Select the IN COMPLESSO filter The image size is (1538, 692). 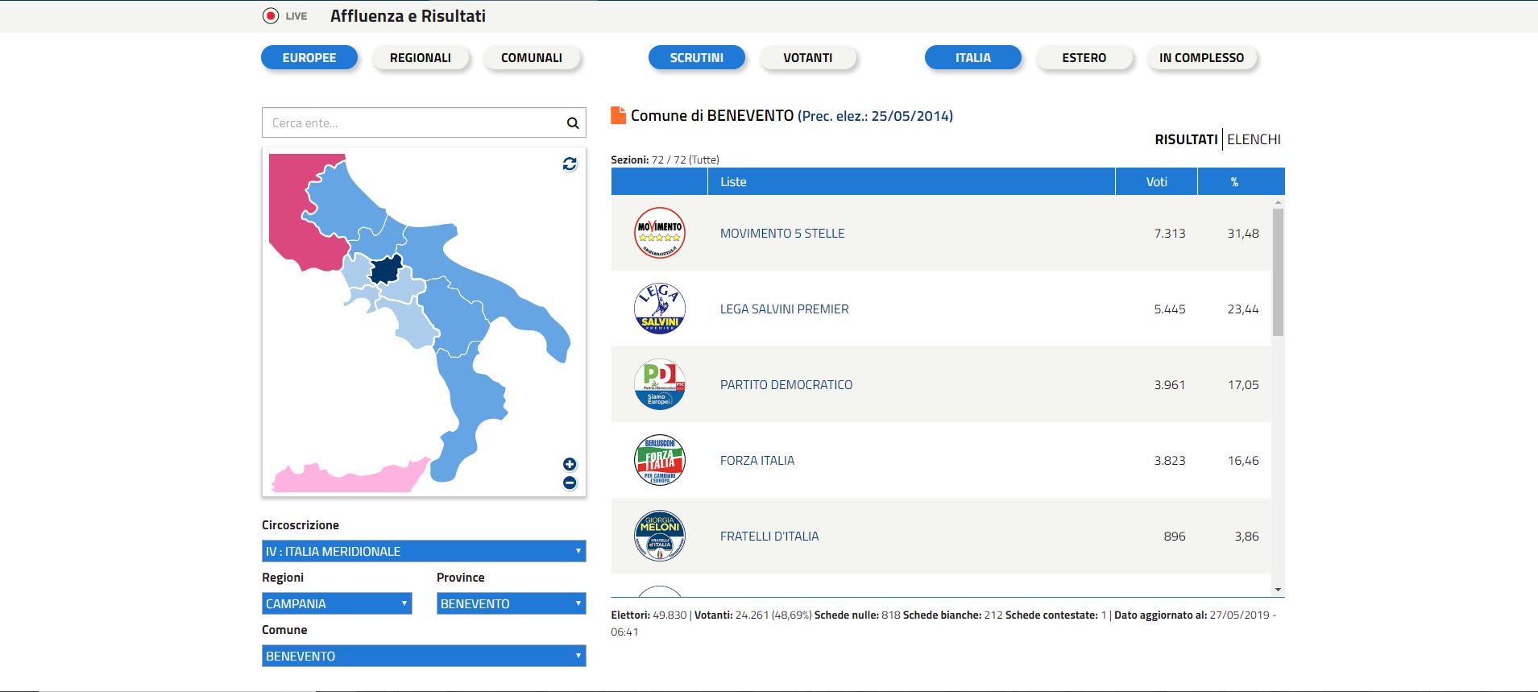[x=1202, y=58]
